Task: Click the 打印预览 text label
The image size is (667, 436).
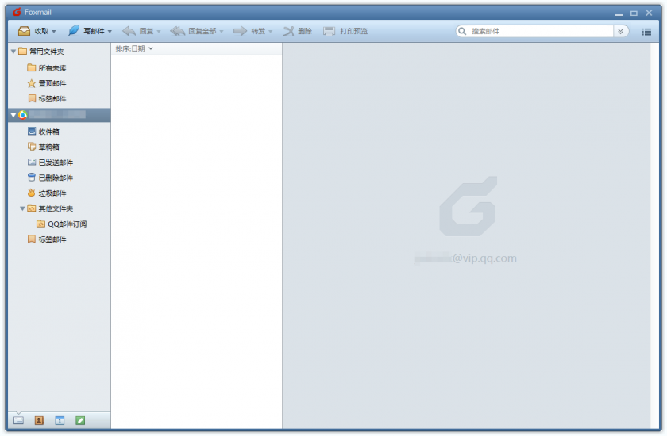Action: pos(354,31)
